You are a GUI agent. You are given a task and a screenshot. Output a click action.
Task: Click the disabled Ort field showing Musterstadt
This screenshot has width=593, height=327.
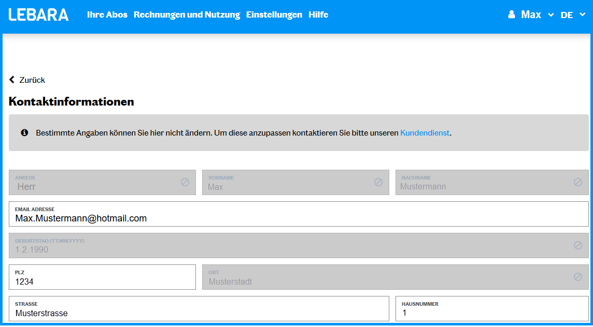pyautogui.click(x=395, y=277)
